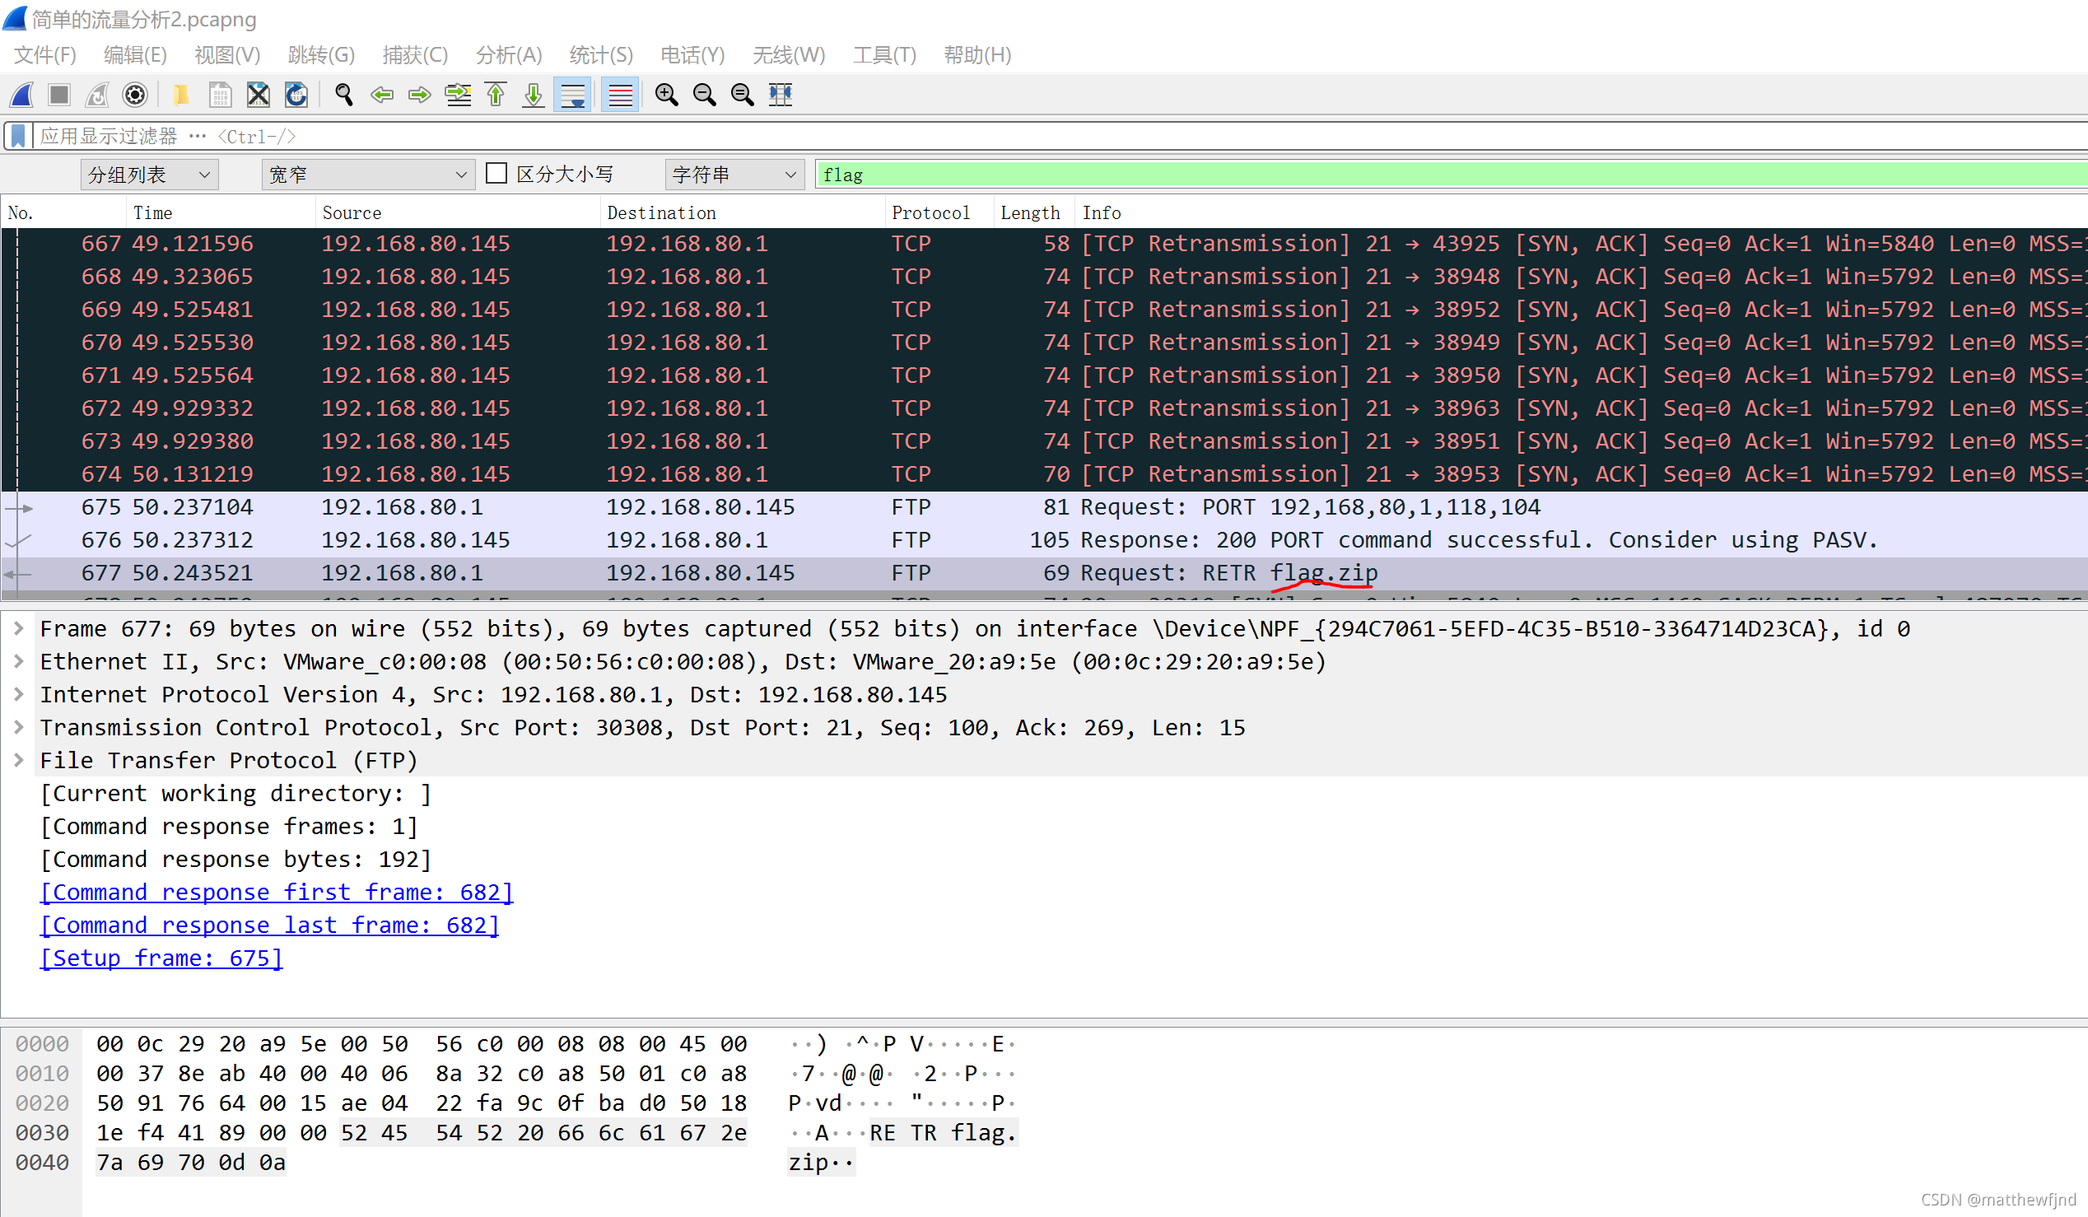Open capture options gear icon

135,95
